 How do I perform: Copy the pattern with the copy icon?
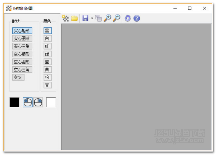pos(98,18)
